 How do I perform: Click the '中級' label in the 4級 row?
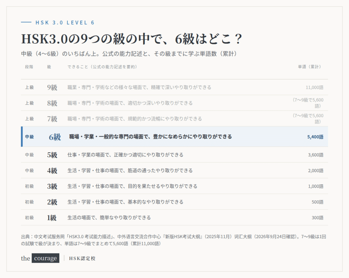[x=29, y=171]
